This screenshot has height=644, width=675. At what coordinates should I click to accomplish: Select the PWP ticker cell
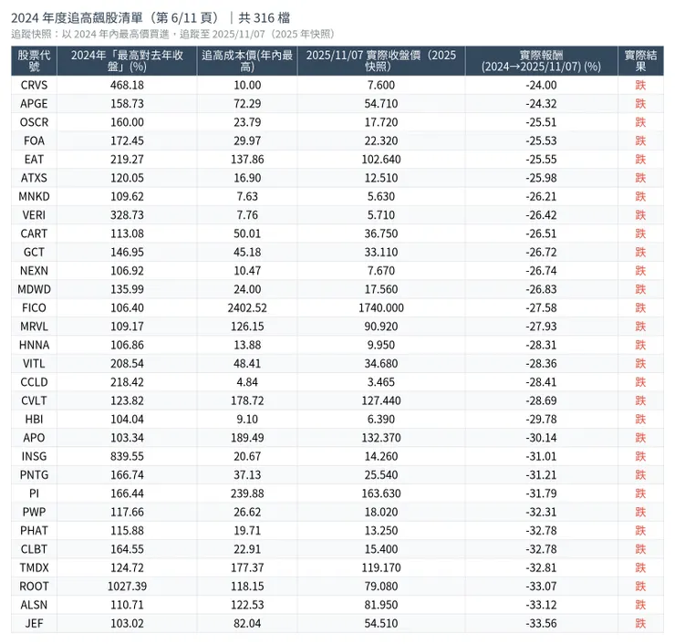point(34,512)
